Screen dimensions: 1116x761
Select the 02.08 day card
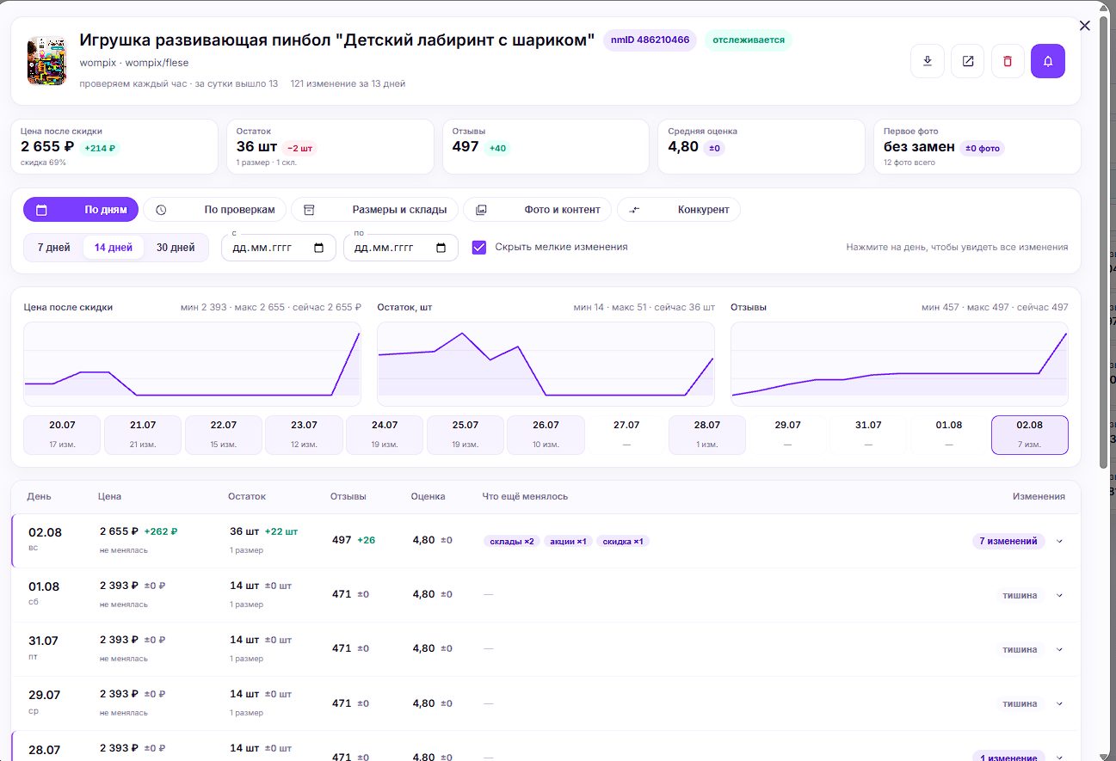(1030, 434)
